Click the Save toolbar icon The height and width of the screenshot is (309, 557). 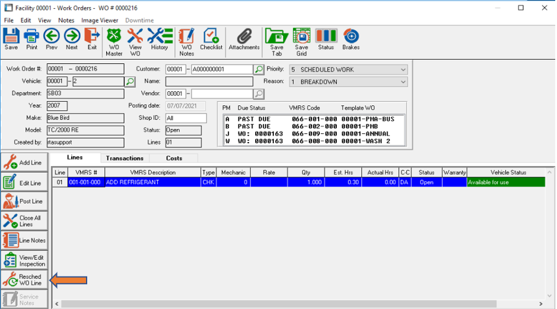tap(11, 39)
